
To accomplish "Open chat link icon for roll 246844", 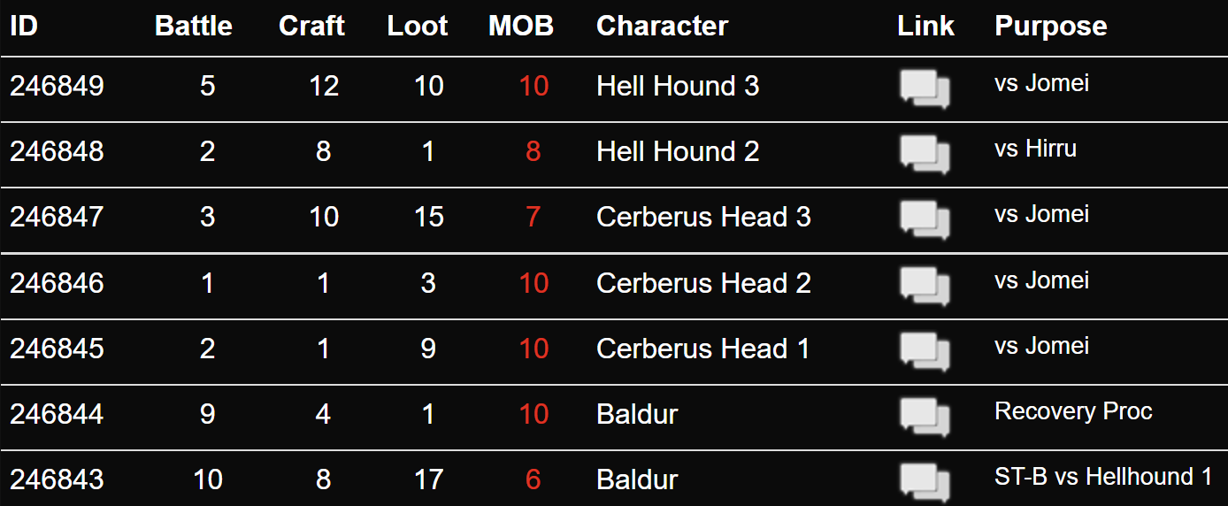I will pos(925,416).
